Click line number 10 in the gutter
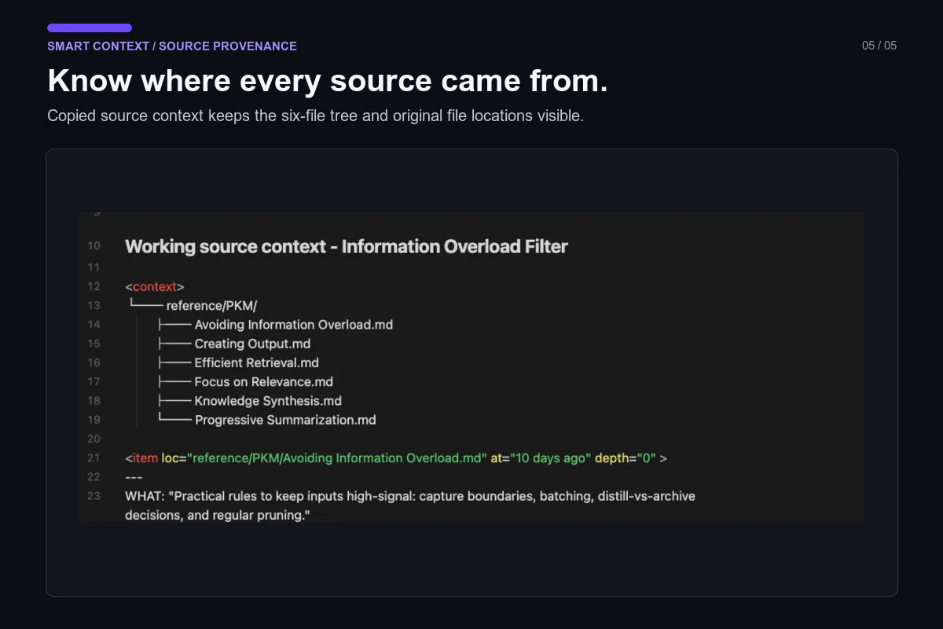Screen dimensions: 943x629 point(94,246)
